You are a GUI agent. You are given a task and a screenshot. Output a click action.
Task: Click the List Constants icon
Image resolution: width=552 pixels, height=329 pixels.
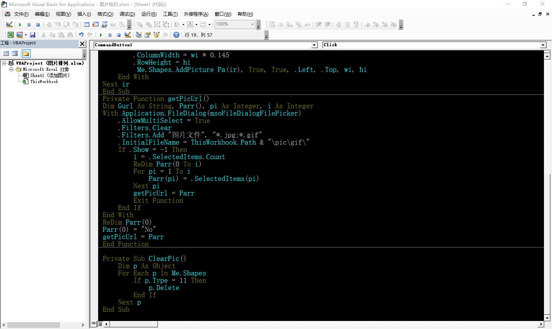(281, 24)
